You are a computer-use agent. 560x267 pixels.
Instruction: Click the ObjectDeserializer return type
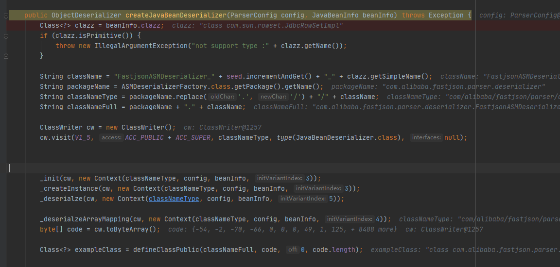coord(87,16)
